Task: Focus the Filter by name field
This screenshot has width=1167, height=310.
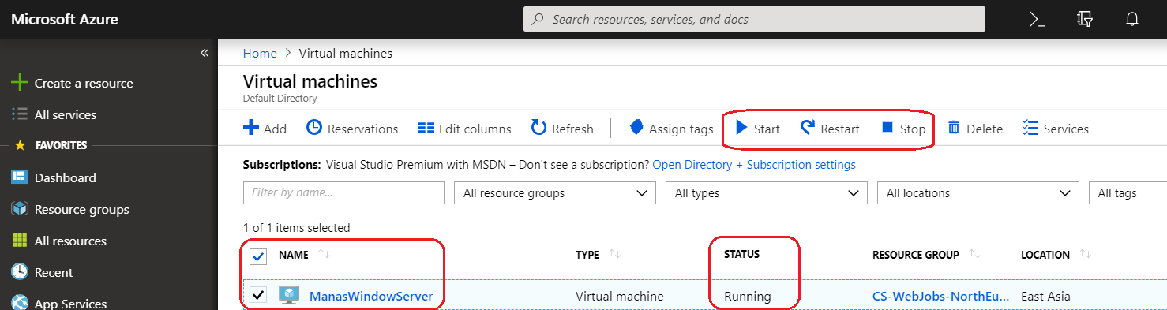Action: 343,192
